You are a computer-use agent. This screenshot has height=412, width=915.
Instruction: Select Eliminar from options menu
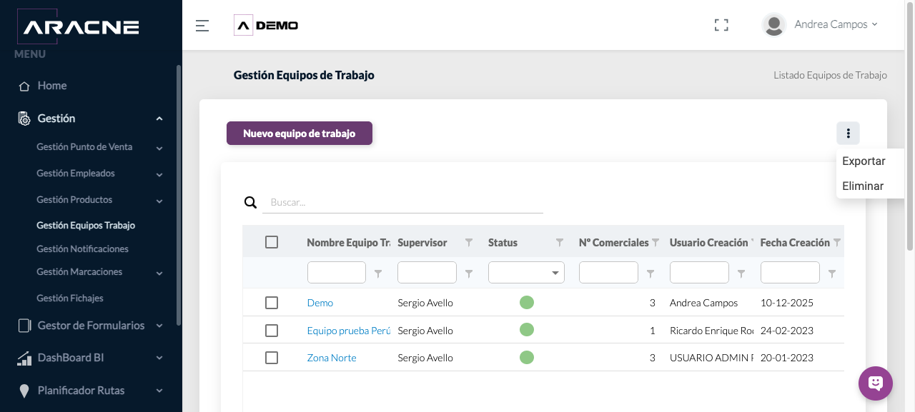863,186
